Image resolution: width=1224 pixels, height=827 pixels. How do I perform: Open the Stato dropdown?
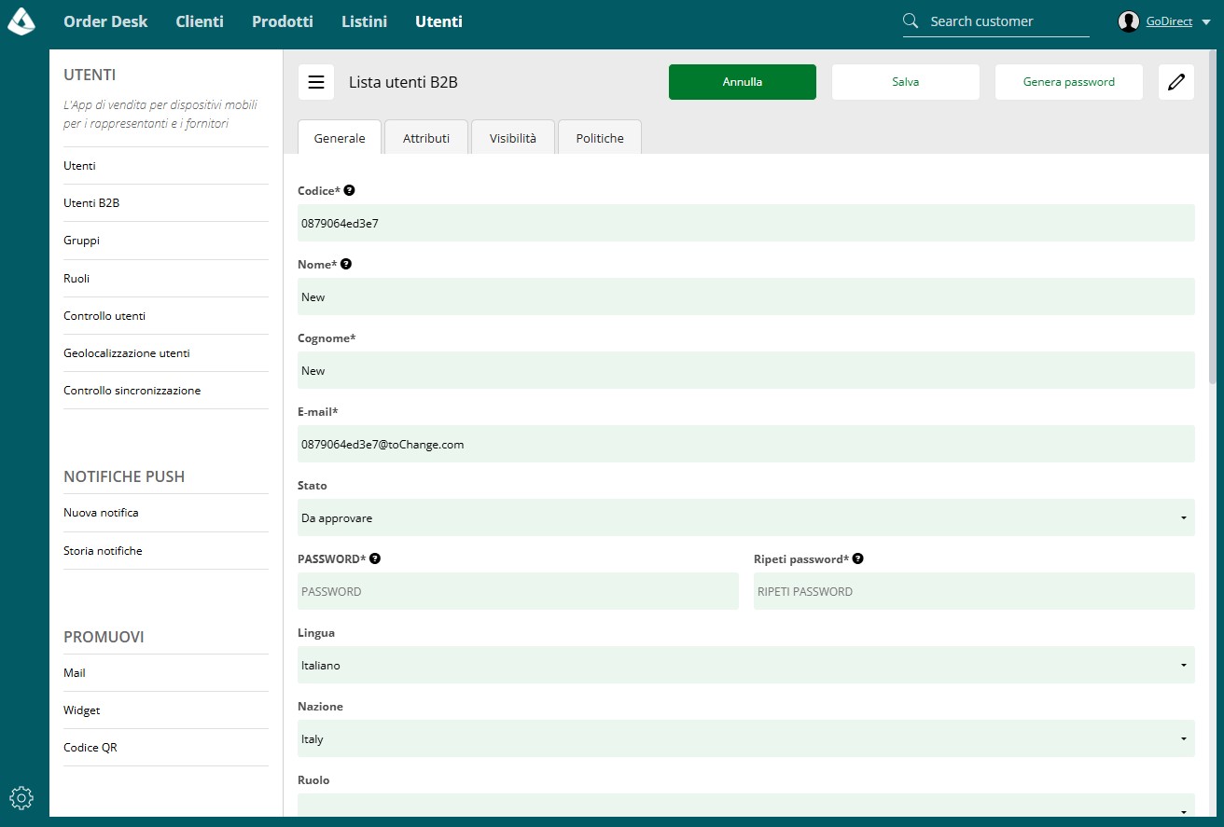tap(746, 517)
